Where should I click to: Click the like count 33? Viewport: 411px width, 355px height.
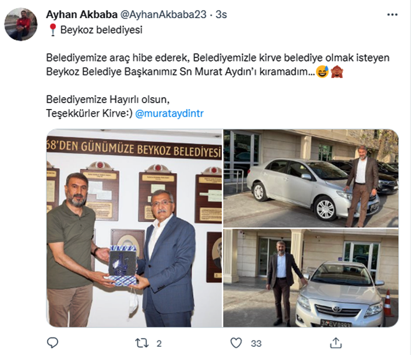(x=256, y=343)
